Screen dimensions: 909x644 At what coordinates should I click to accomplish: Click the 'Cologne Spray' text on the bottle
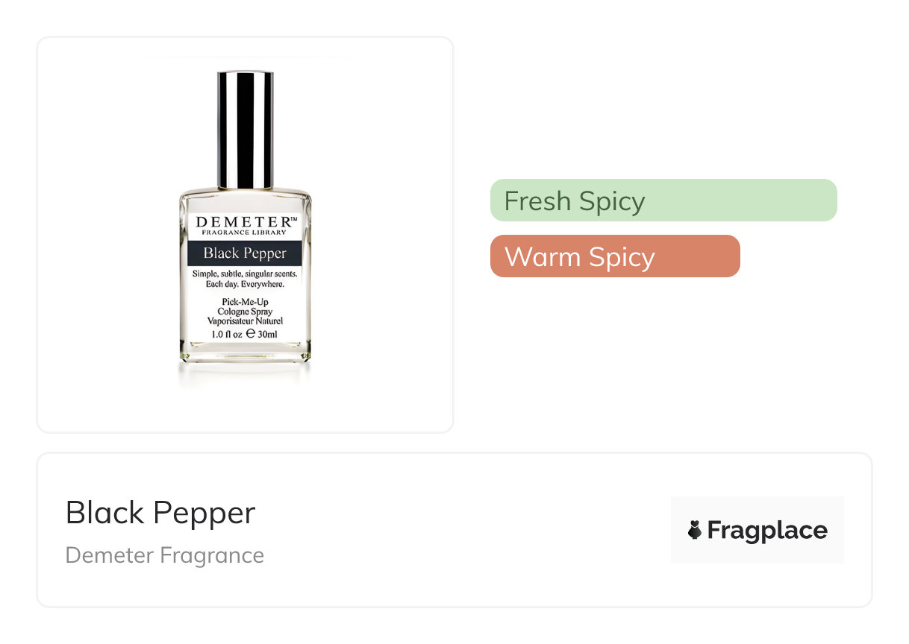245,311
